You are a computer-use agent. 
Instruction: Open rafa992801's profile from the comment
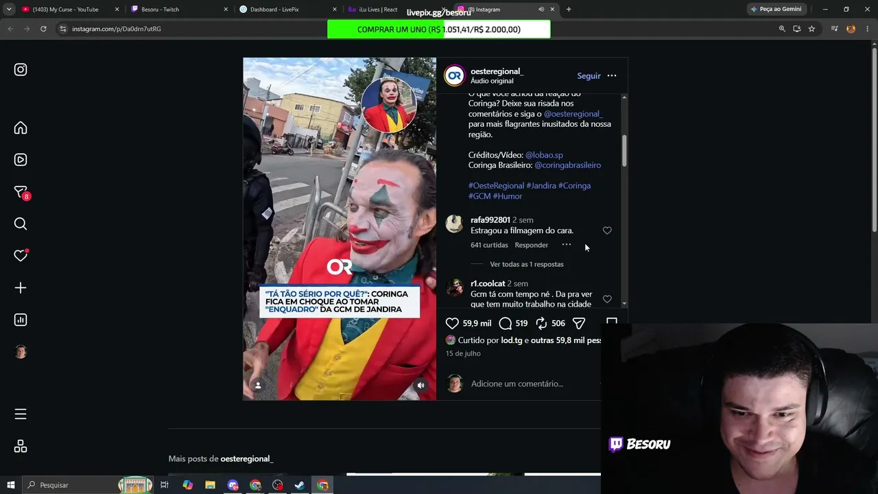490,220
